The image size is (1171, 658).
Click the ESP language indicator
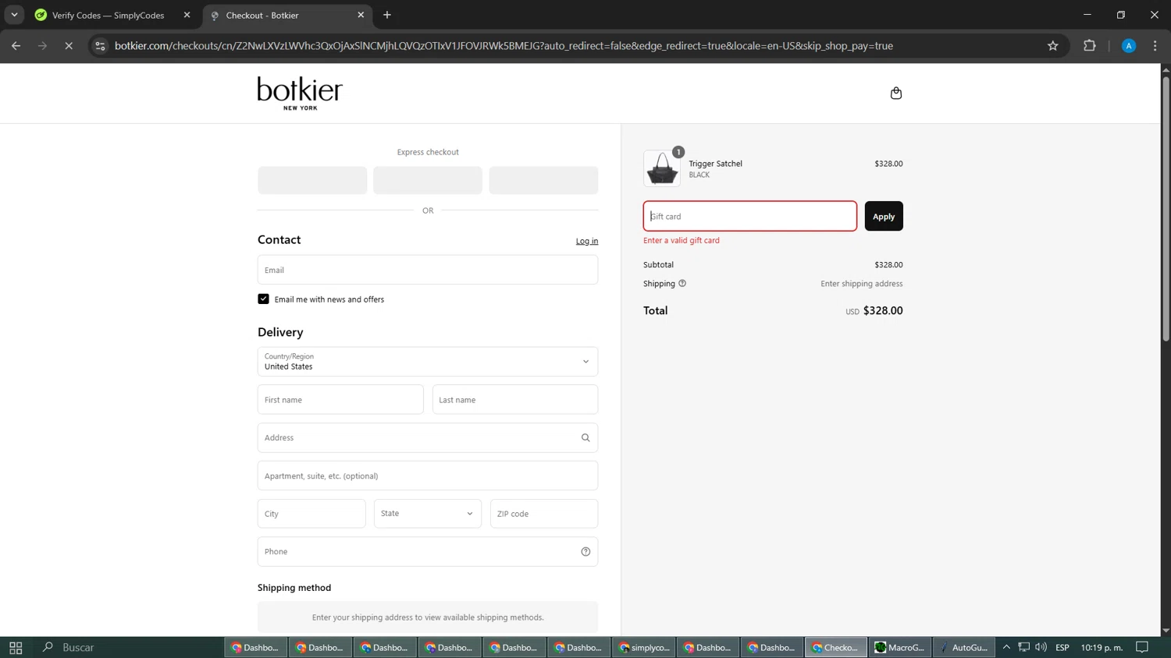click(x=1062, y=647)
